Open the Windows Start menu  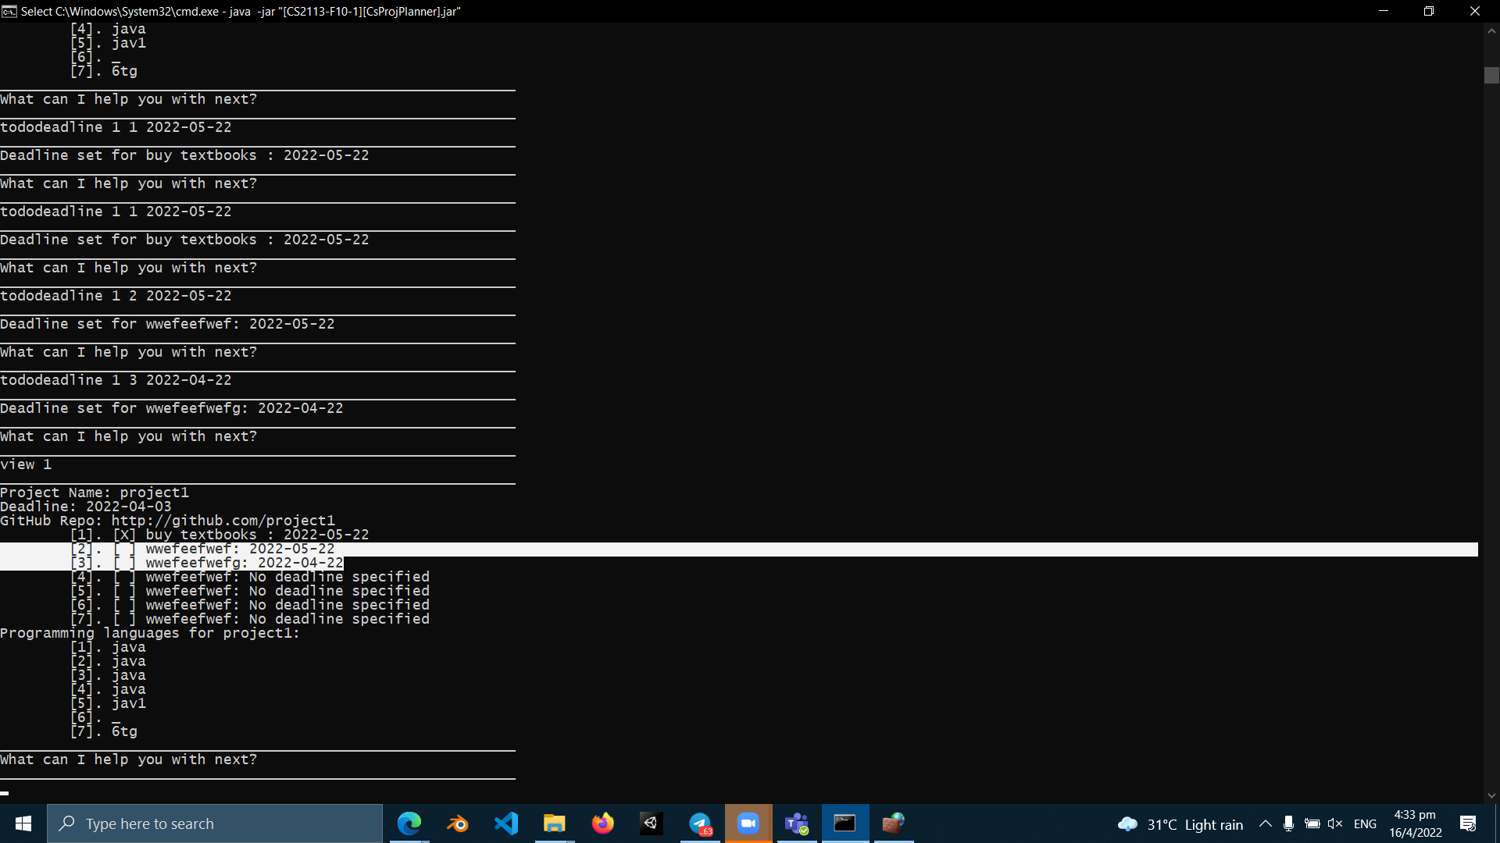[x=23, y=823]
